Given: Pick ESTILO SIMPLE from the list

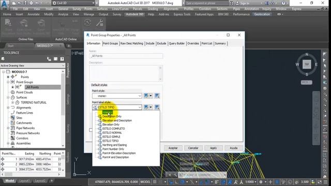Looking at the screenshot, I should (111, 136).
